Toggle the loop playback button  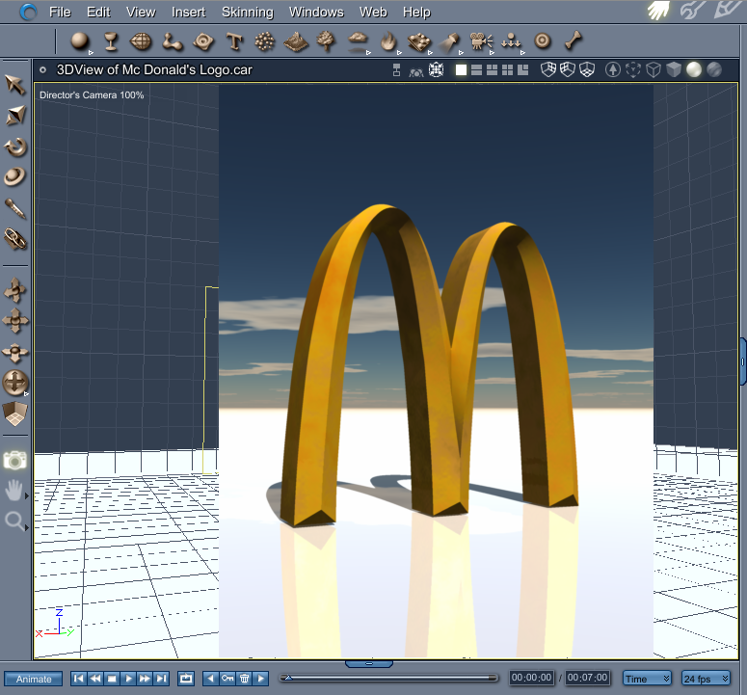coord(186,678)
